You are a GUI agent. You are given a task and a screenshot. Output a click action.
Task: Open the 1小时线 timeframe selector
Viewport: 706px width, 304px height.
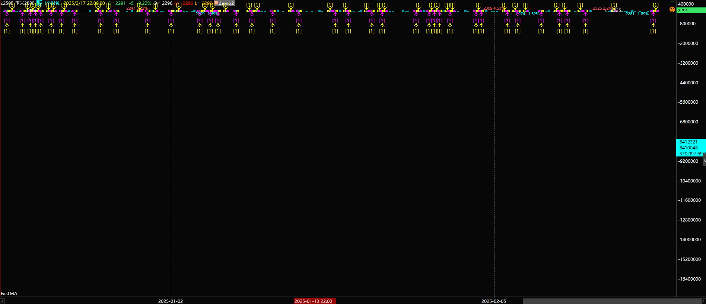tap(52, 3)
